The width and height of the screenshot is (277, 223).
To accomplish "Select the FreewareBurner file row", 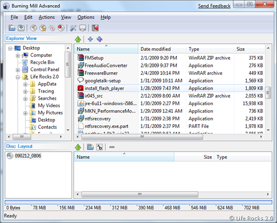I will [170, 73].
